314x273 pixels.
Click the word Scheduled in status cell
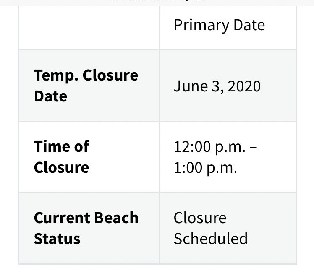click(x=210, y=239)
